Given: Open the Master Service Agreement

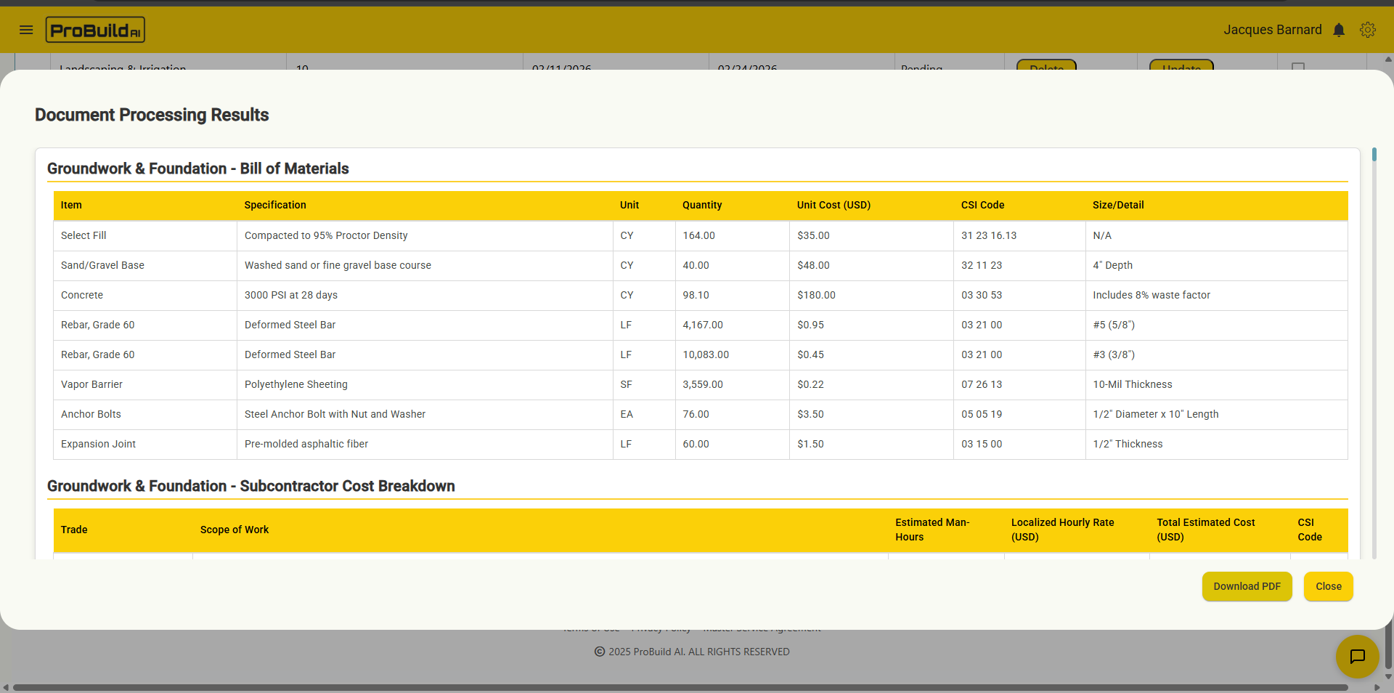Looking at the screenshot, I should [760, 629].
